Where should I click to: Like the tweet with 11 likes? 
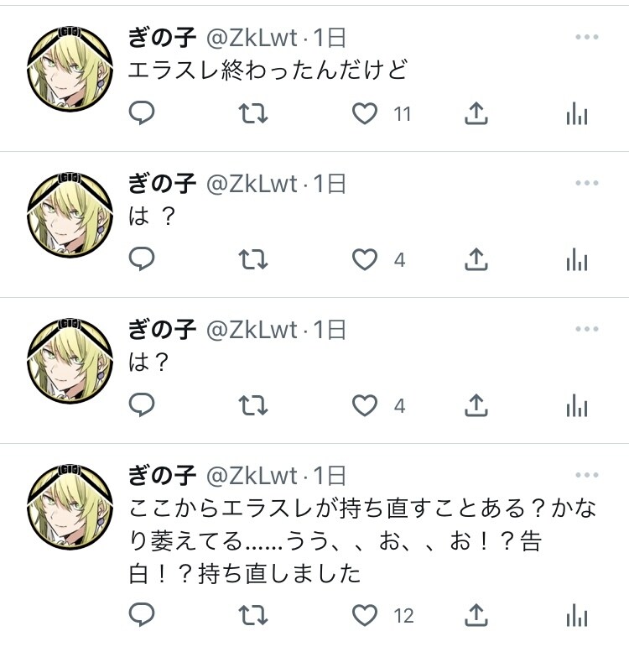(x=365, y=113)
